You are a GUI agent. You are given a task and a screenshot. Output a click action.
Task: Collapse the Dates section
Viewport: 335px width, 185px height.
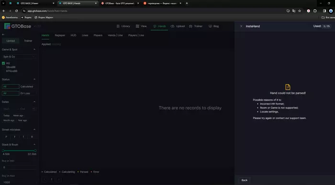coord(34,102)
